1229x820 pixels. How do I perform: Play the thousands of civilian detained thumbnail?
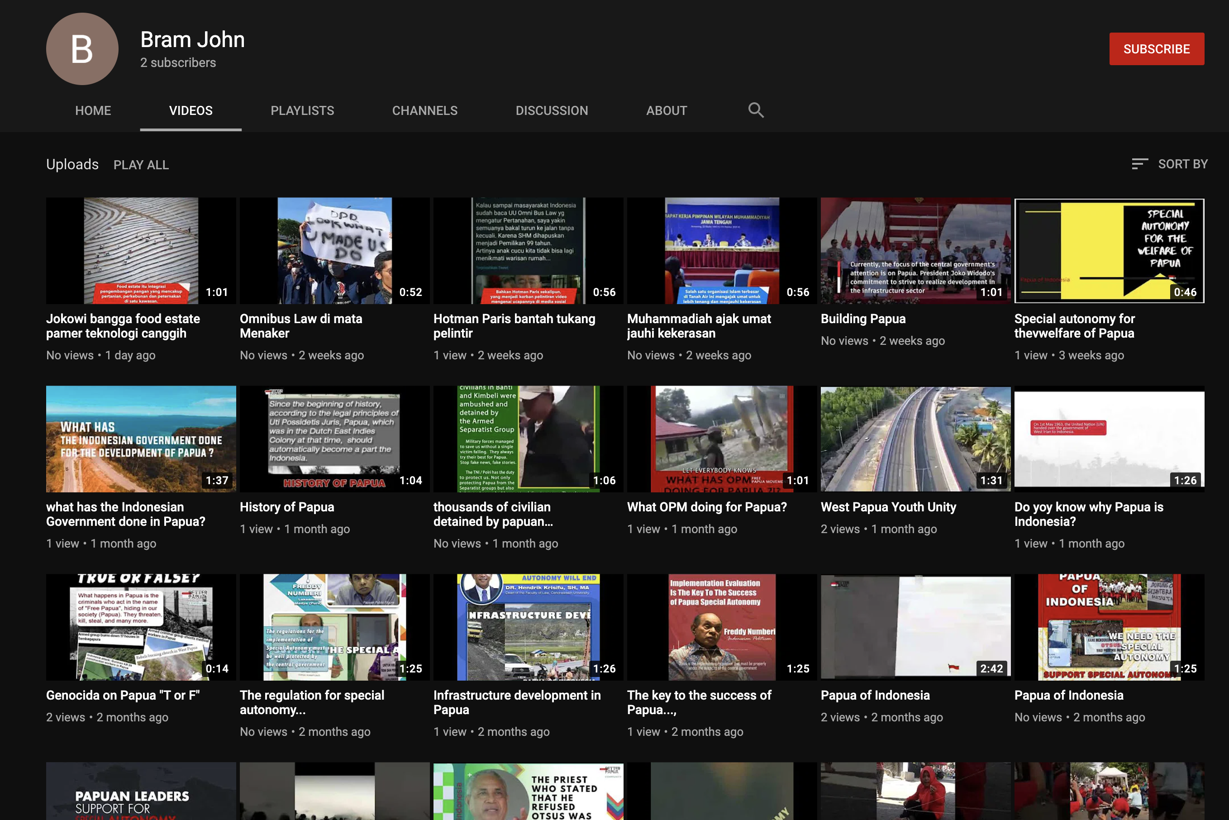(529, 439)
